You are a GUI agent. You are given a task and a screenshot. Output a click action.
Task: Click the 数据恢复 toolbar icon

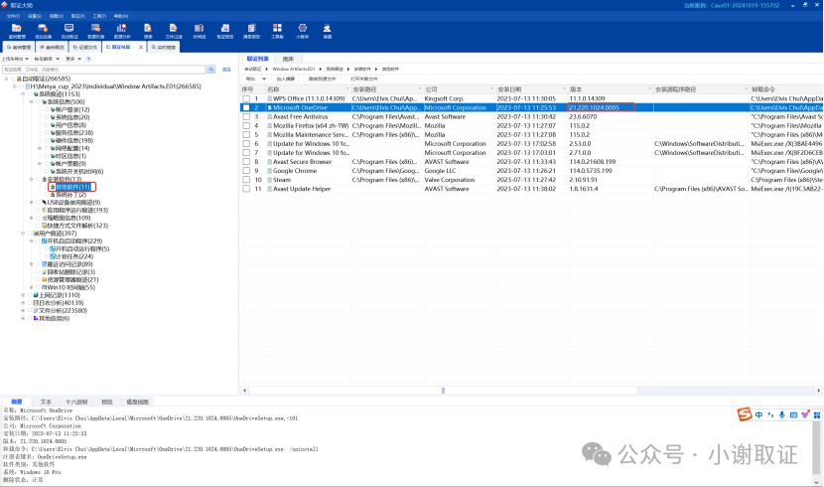(x=95, y=31)
